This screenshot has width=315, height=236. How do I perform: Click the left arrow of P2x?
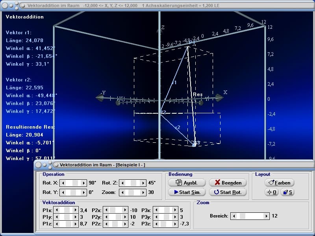106,210
